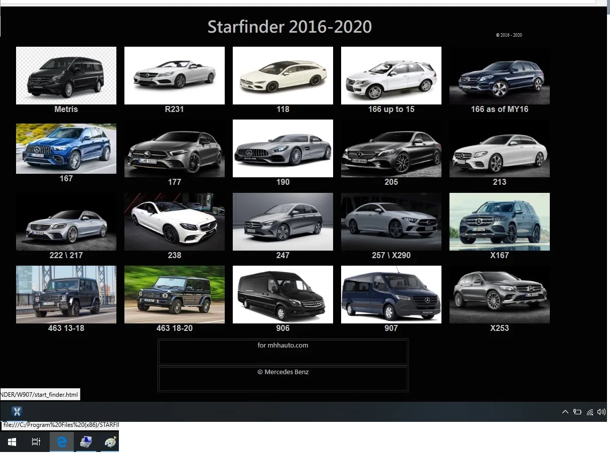610x454 pixels.
Task: Click the 'for mhhauto.com' text
Action: point(283,345)
